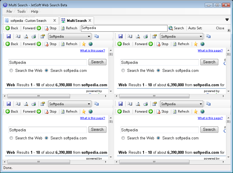The width and height of the screenshot is (233, 173).
Task: Open the Tools menu
Action: pos(21,11)
